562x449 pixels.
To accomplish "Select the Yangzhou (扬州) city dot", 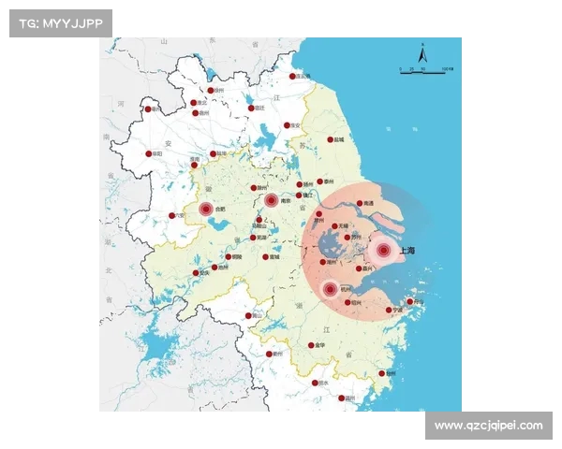I will coord(300,184).
